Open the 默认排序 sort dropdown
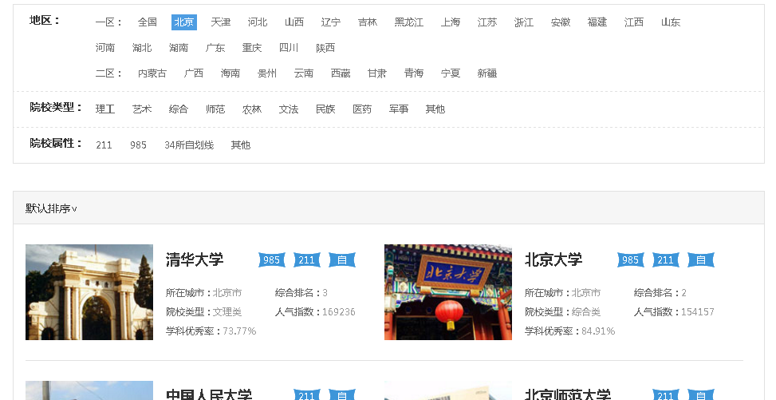This screenshot has height=400, width=776. [x=51, y=208]
